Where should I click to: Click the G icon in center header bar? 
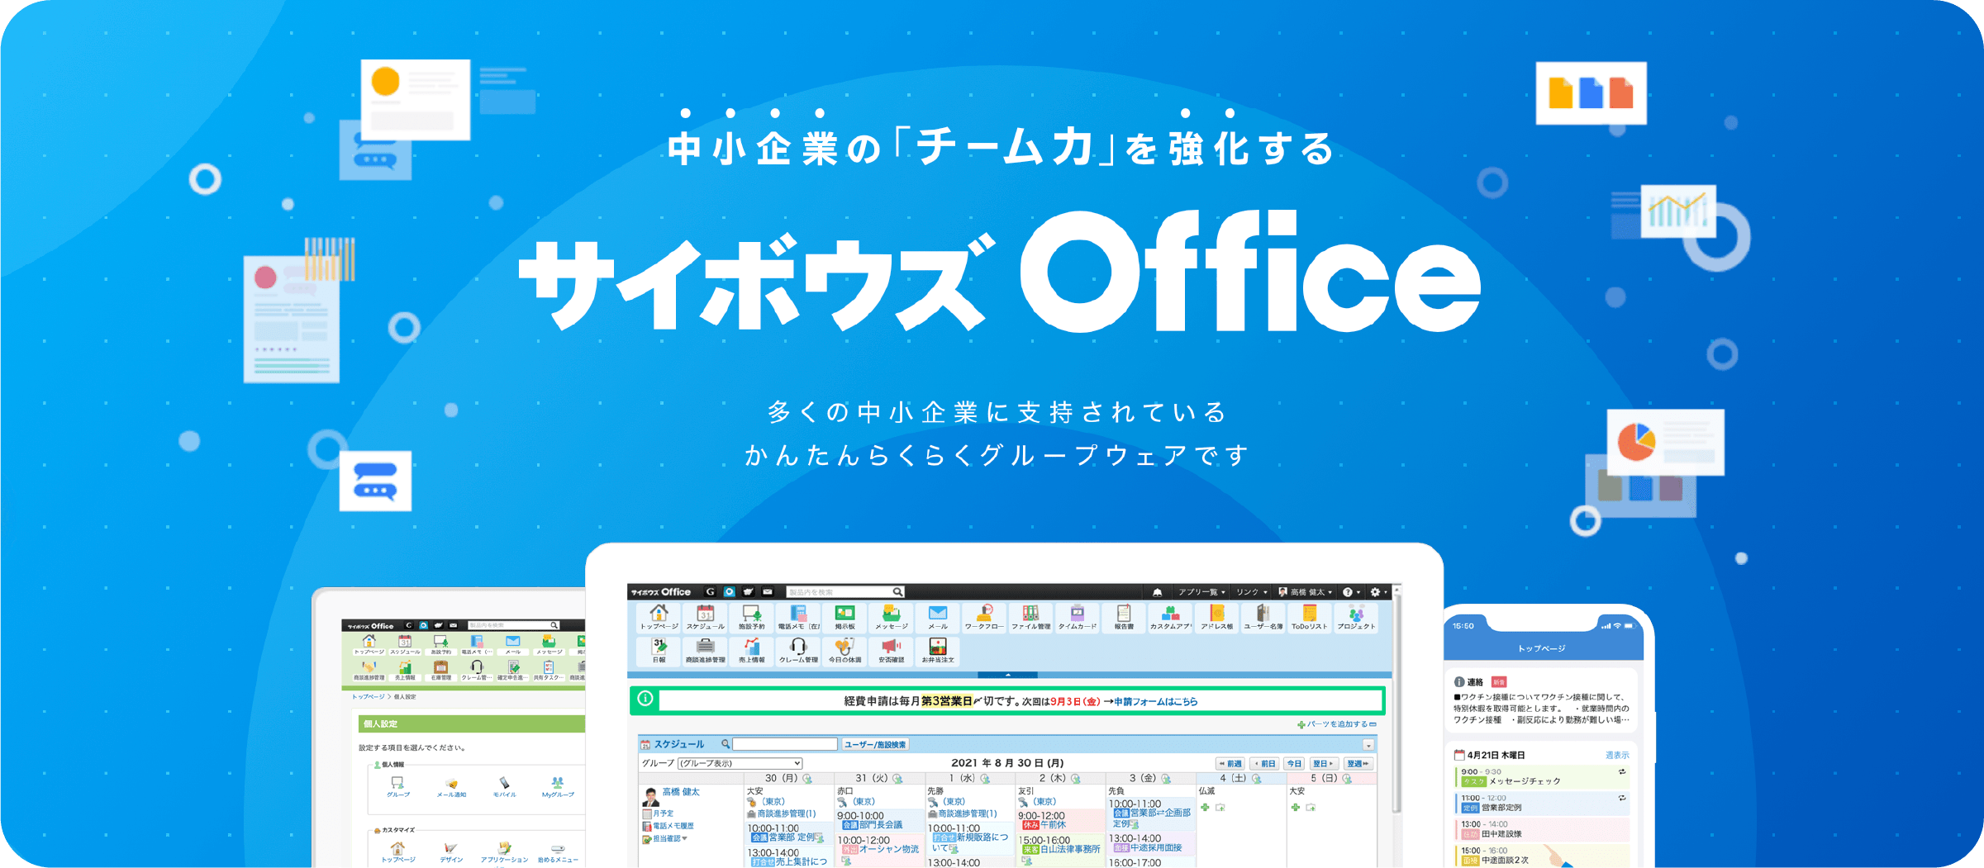(710, 591)
